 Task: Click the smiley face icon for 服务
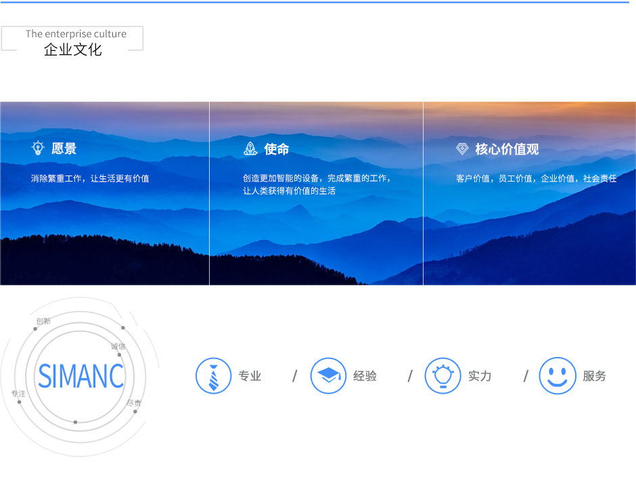558,376
